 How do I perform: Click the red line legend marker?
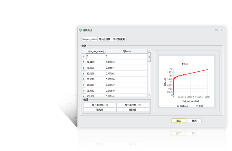pos(182,64)
